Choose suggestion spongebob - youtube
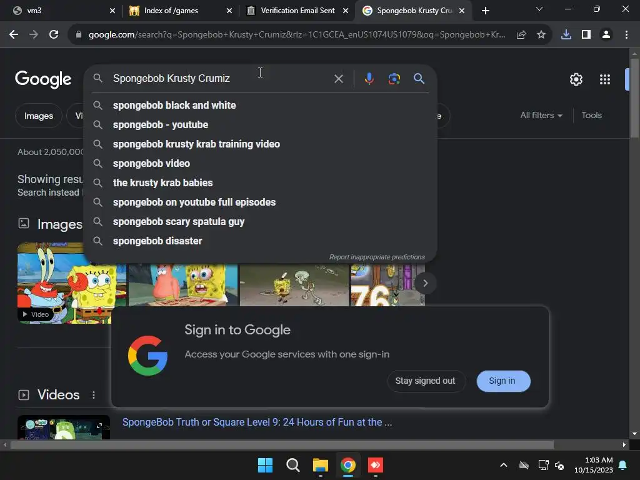The height and width of the screenshot is (480, 640). [260, 124]
